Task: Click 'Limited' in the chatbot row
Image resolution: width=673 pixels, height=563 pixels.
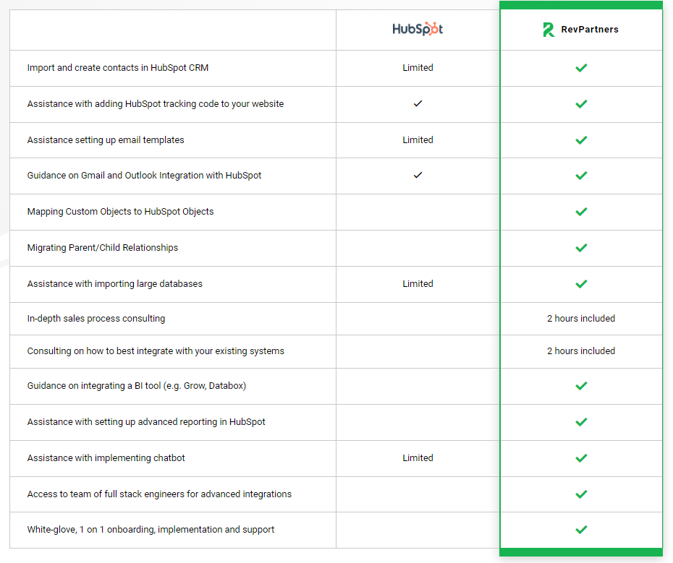Action: point(418,458)
